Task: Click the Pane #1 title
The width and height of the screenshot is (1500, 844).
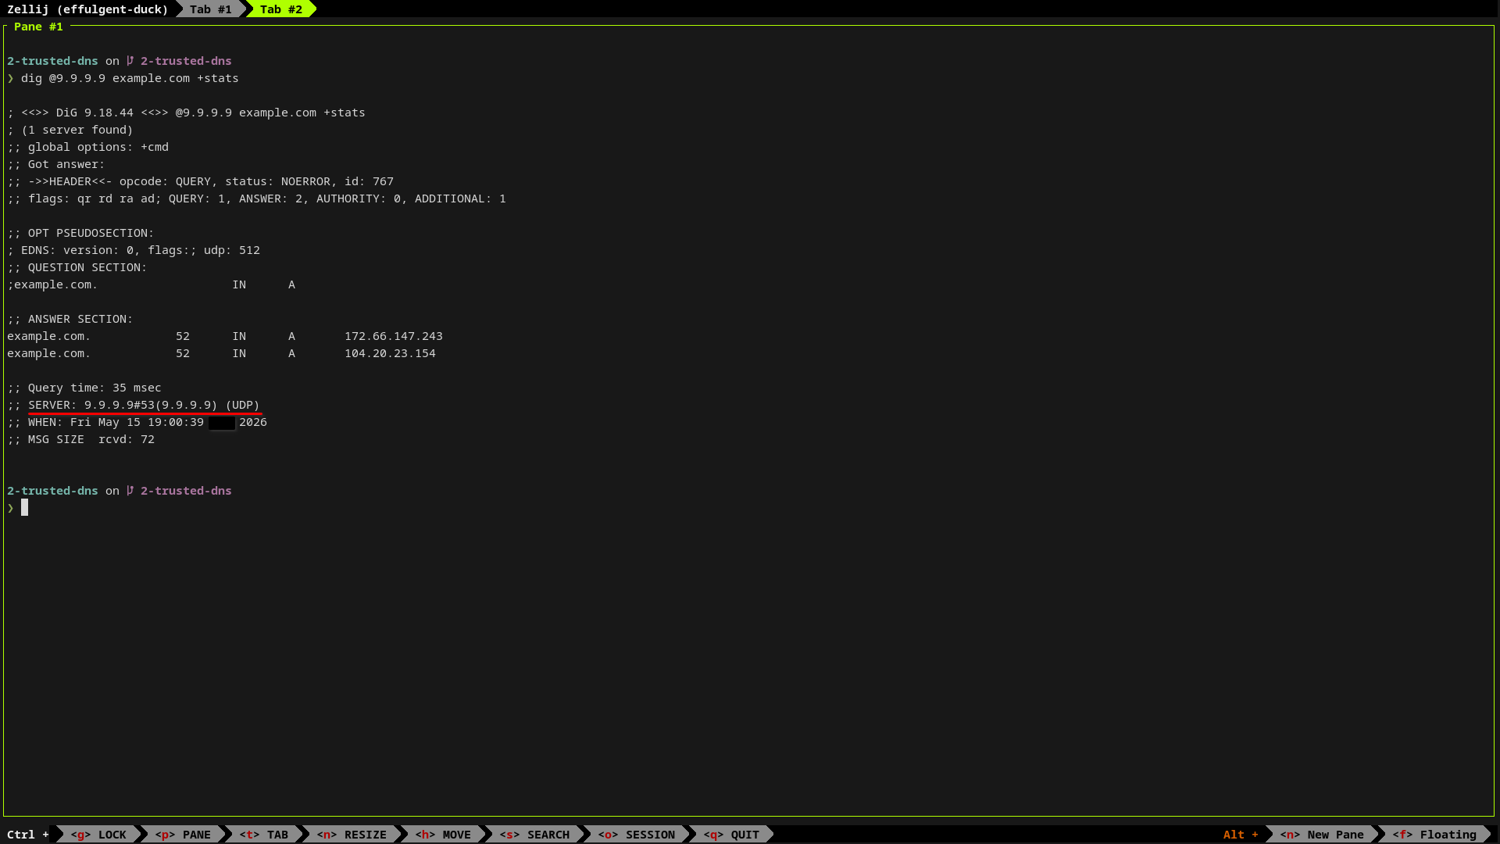Action: [x=38, y=27]
